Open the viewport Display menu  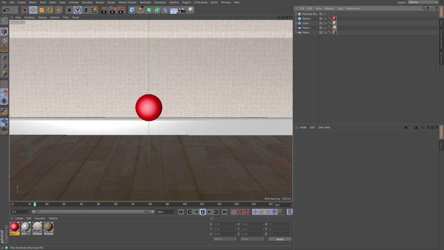pyautogui.click(x=42, y=17)
